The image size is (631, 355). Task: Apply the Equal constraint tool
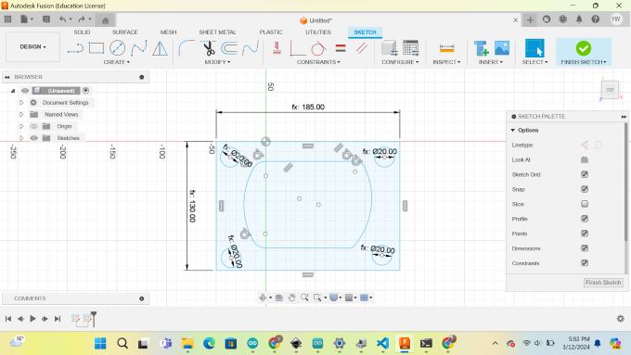coord(341,48)
